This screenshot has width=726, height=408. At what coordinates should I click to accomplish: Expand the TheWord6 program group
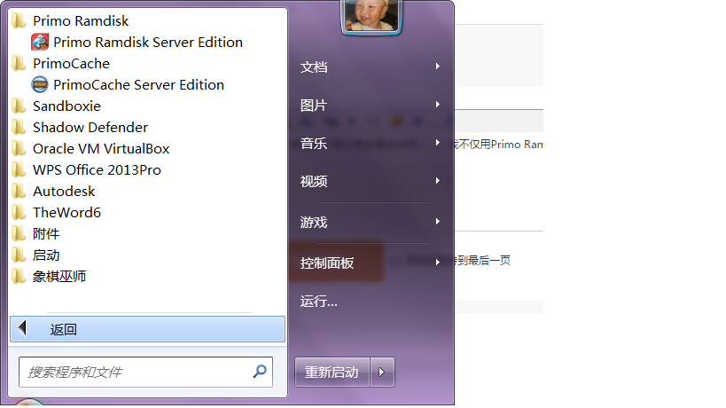pyautogui.click(x=66, y=213)
